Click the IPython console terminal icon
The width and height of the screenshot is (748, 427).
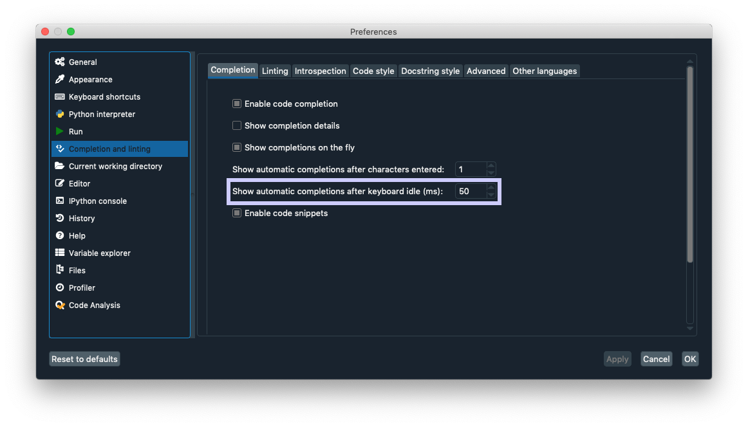point(60,201)
